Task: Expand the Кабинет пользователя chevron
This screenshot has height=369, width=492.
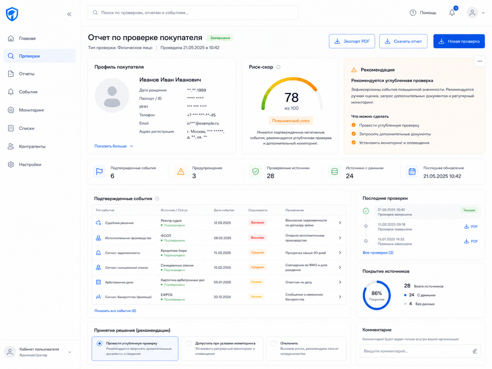Action: [x=70, y=352]
